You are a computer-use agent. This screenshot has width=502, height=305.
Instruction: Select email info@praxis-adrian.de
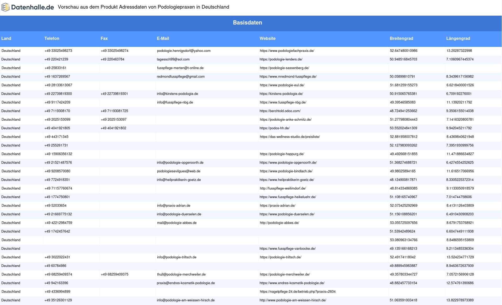point(174,206)
